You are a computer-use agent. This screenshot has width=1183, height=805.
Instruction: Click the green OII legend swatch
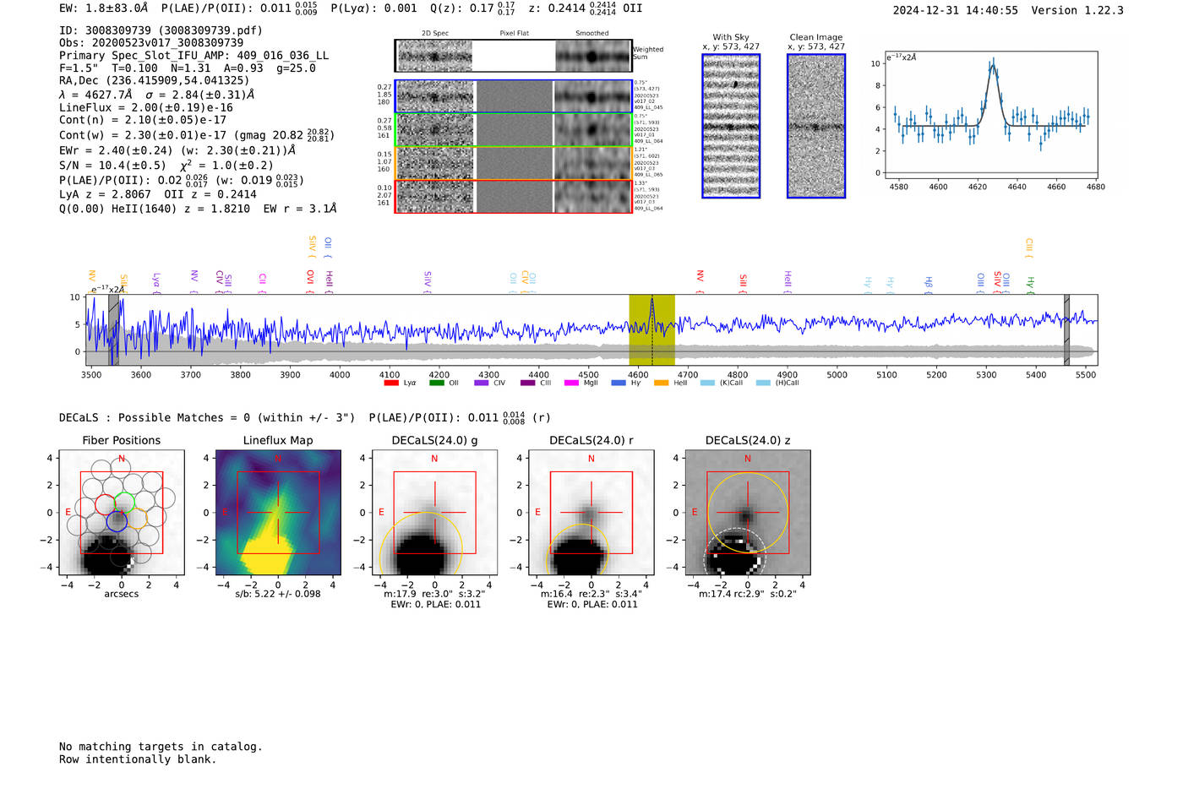436,383
